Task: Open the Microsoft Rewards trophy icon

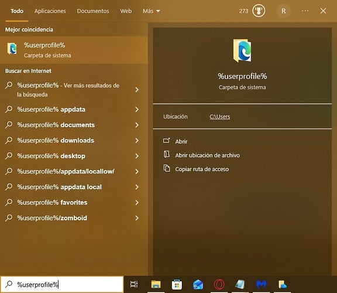Action: (259, 11)
